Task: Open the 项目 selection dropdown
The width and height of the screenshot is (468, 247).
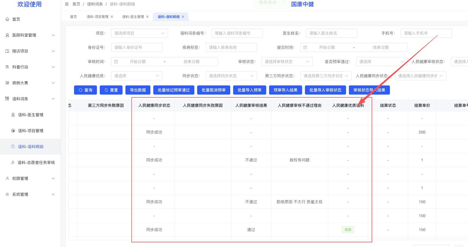Action: (x=140, y=33)
